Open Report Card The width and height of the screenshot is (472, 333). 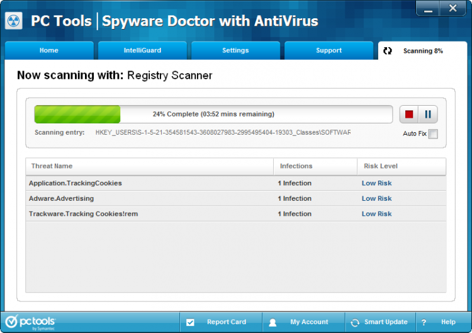pyautogui.click(x=221, y=322)
